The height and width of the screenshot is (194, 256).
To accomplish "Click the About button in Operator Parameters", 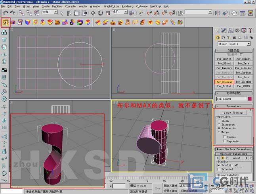I will pyautogui.click(x=237, y=158).
